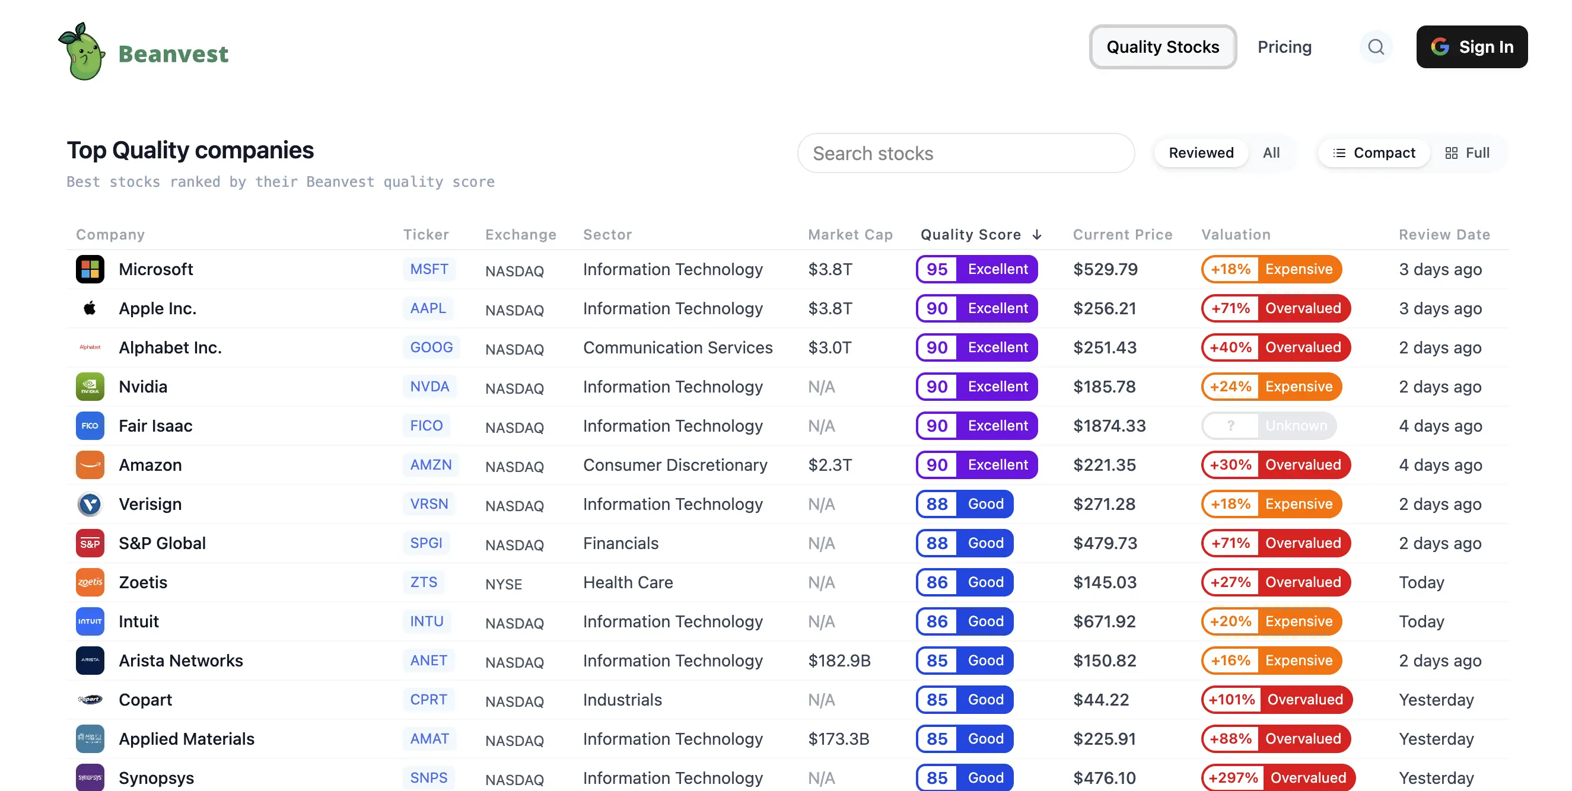Screen dimensions: 1572x791
Task: Open the Pricing page
Action: pos(1284,47)
